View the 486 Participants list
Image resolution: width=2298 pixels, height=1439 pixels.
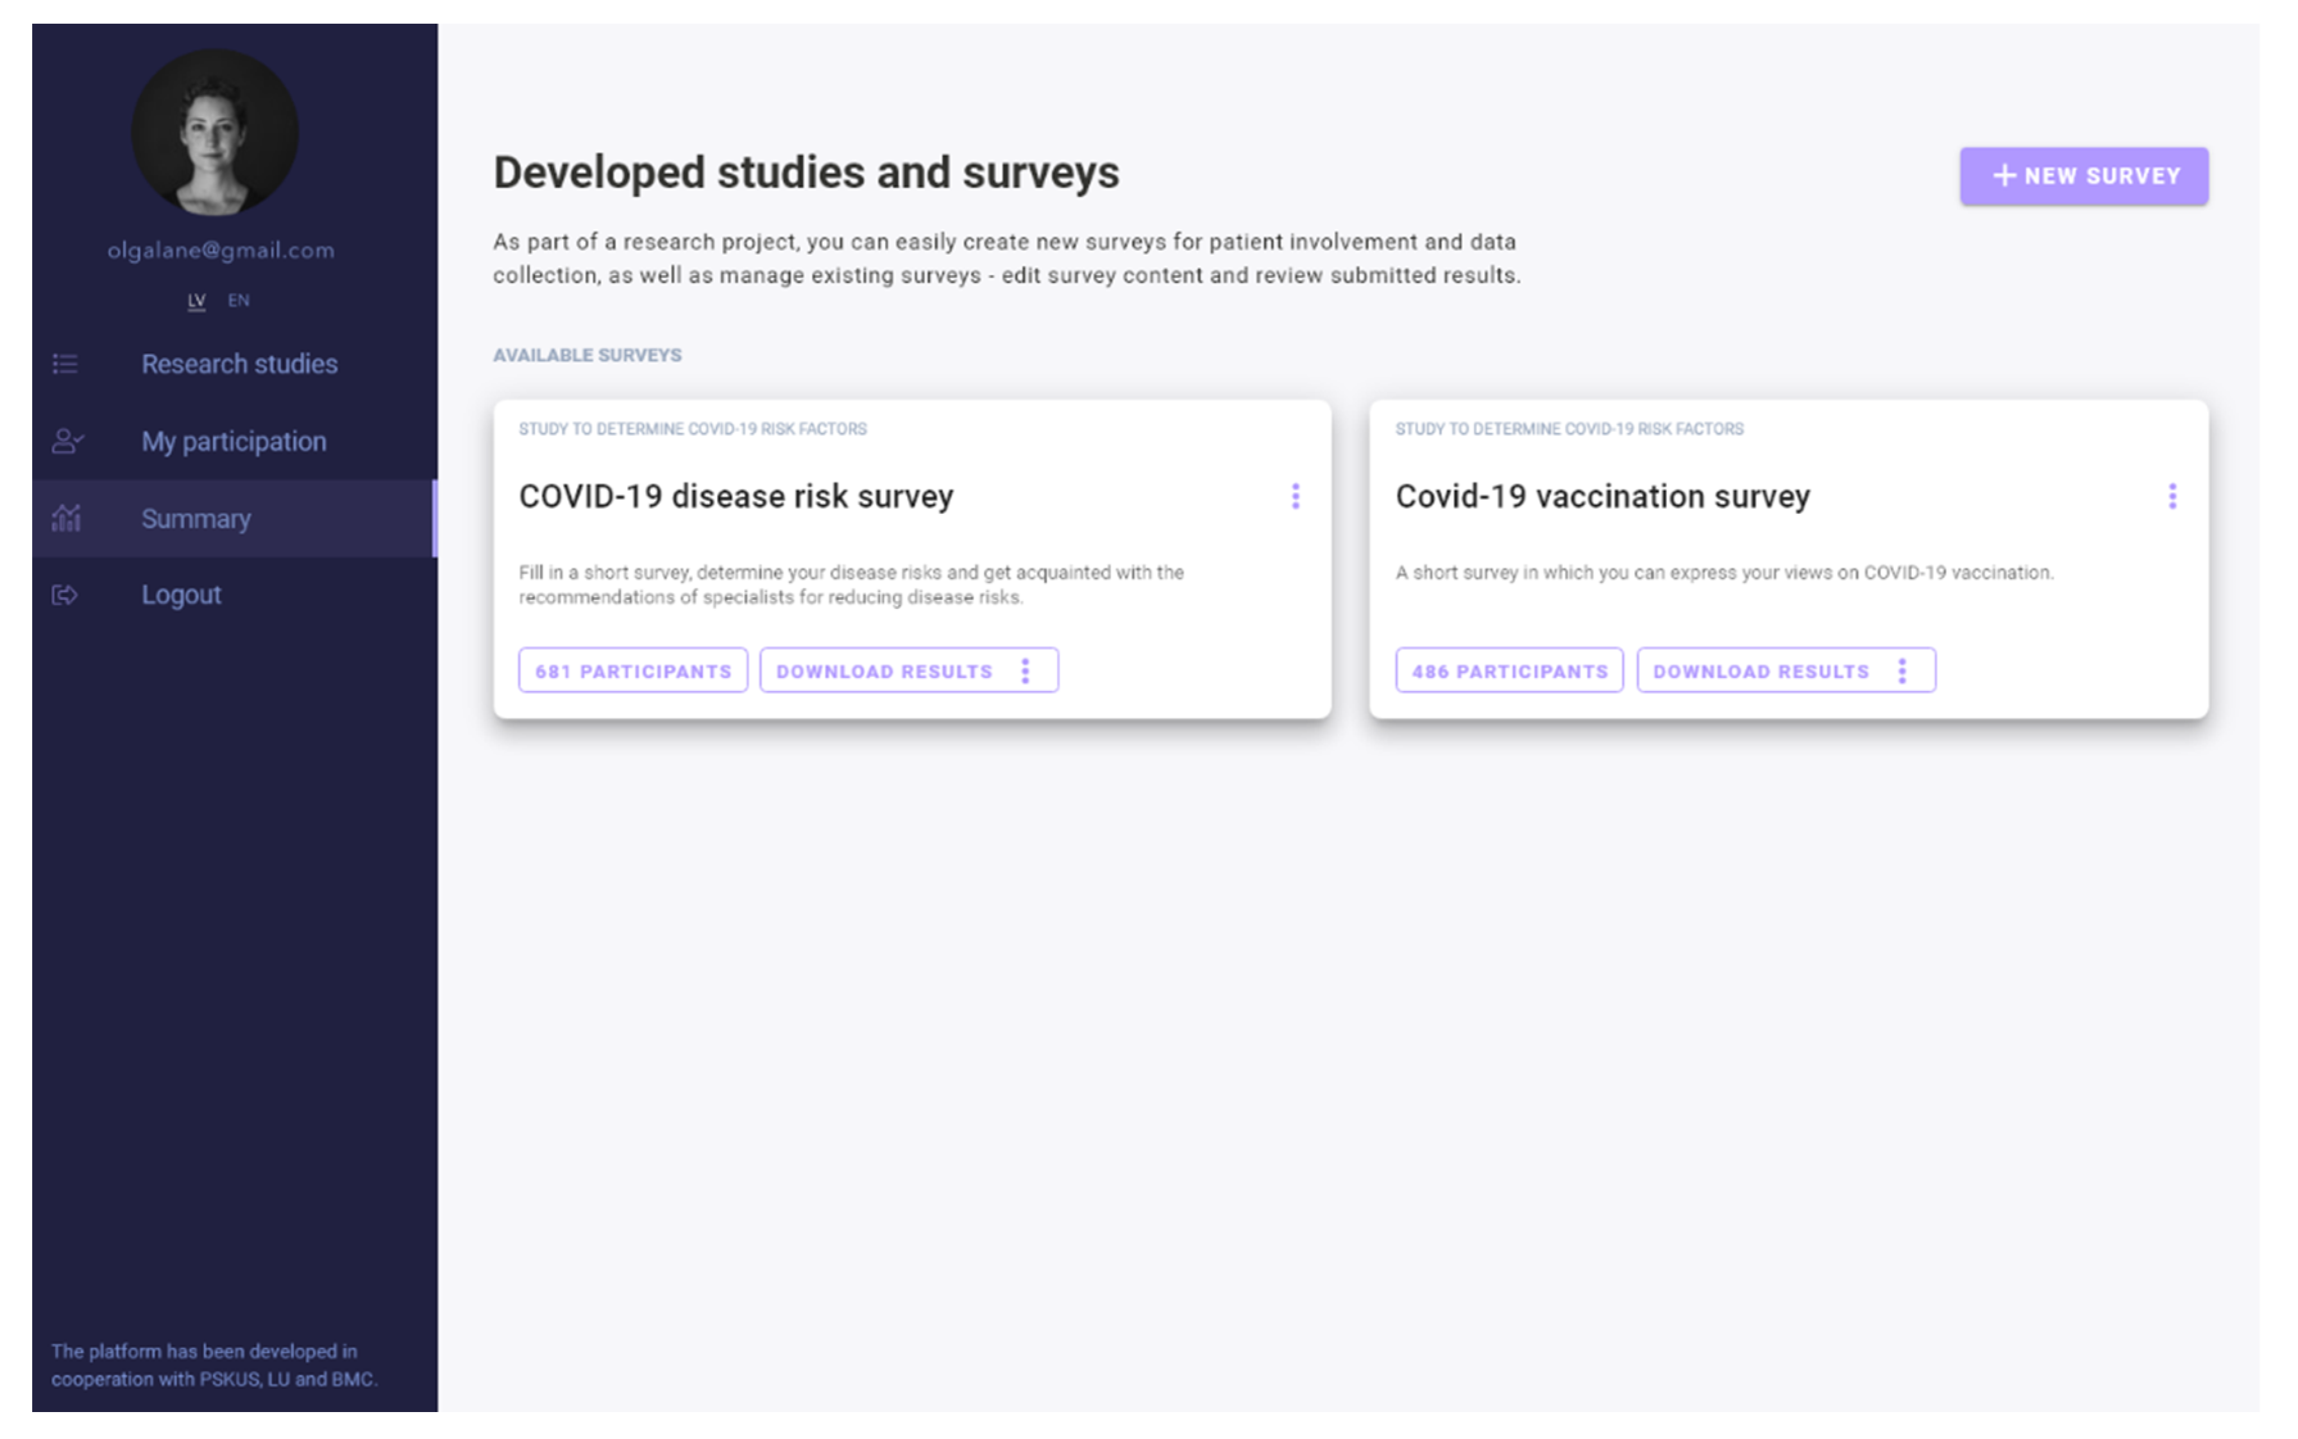[x=1510, y=671]
